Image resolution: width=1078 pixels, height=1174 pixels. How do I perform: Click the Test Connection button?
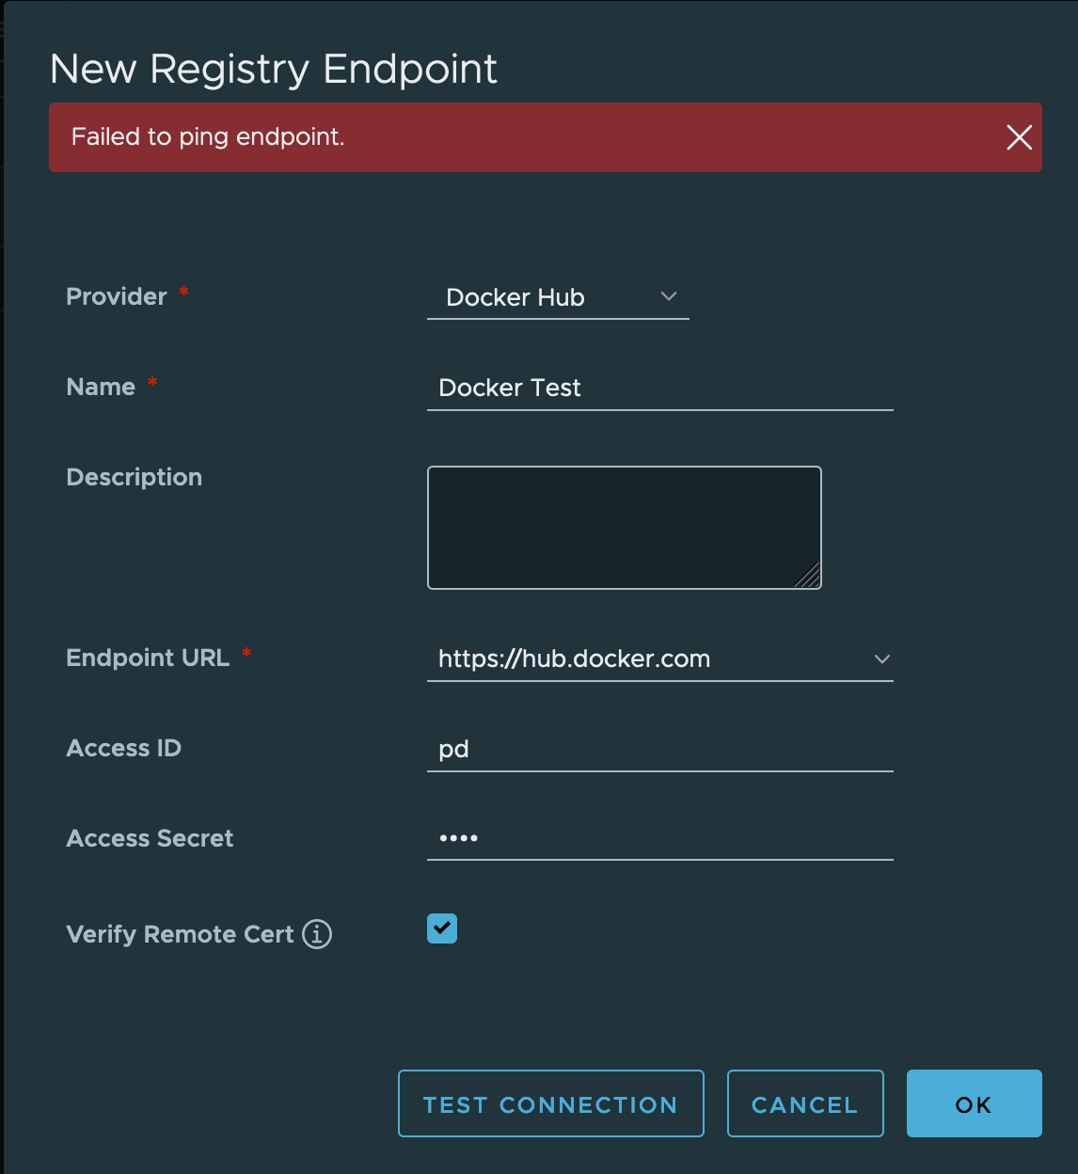click(551, 1103)
